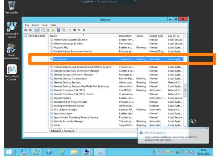Sort by the Status column header
The height and width of the screenshot is (159, 223).
tap(142, 36)
